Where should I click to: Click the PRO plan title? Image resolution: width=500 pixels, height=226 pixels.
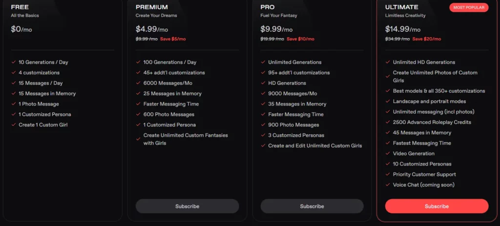point(268,7)
